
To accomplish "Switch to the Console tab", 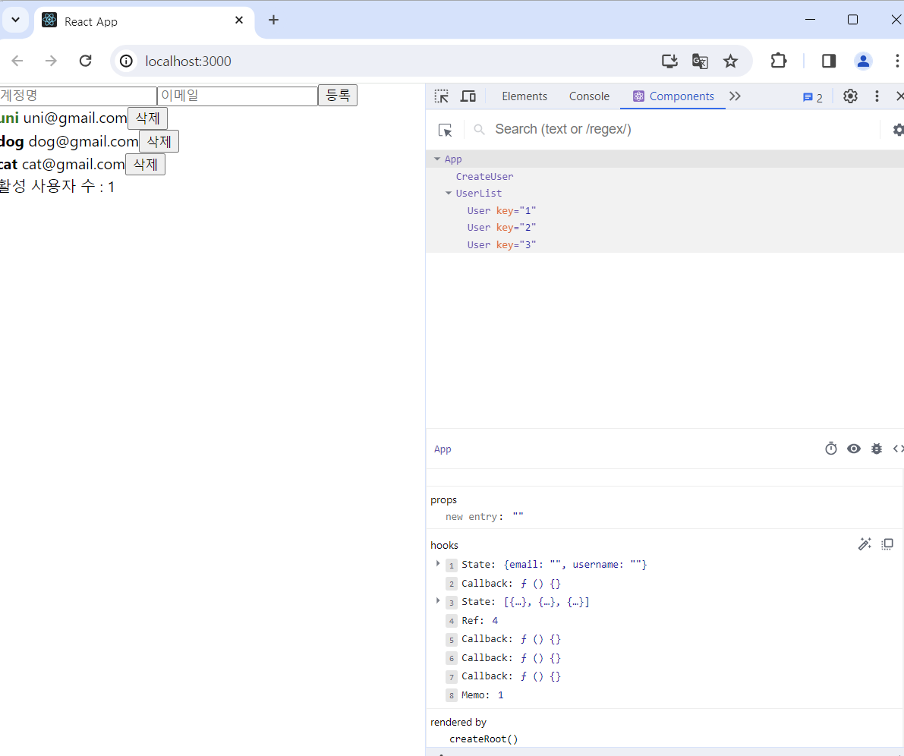I will click(589, 96).
